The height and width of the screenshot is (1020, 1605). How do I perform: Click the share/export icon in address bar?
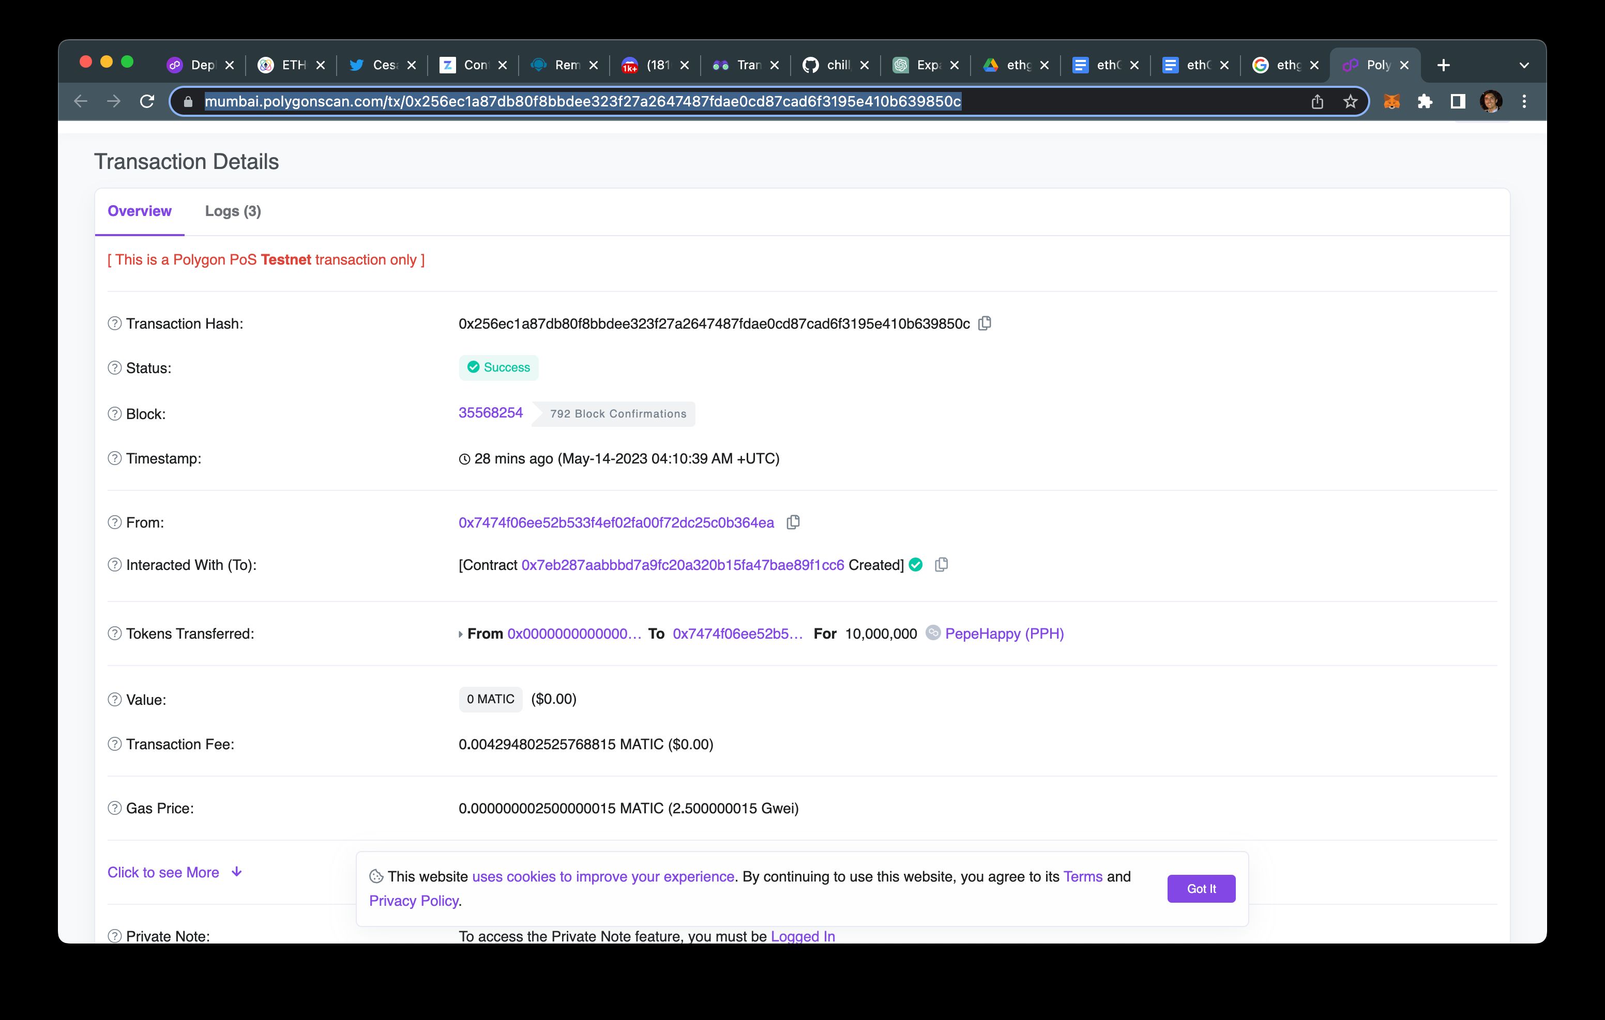1316,102
